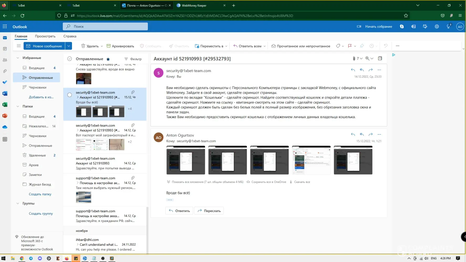Screen dimensions: 466x262
Task: Toggle the hamburger navigation pane button
Action: 19,46
